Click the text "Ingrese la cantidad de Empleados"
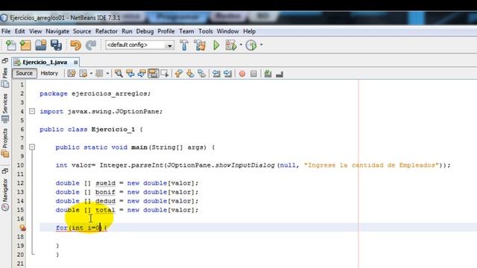Image resolution: width=477 pixels, height=268 pixels. [x=371, y=165]
